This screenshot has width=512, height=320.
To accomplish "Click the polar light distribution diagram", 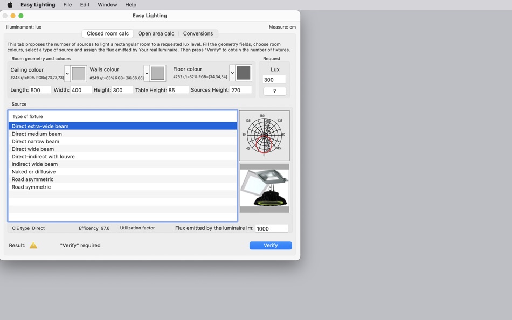I will (264, 136).
